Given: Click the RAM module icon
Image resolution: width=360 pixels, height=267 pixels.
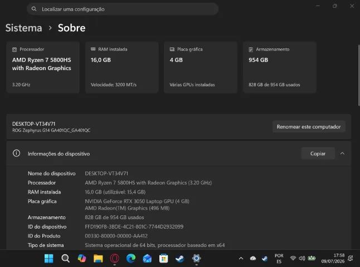Looking at the screenshot, I should 93,49.
